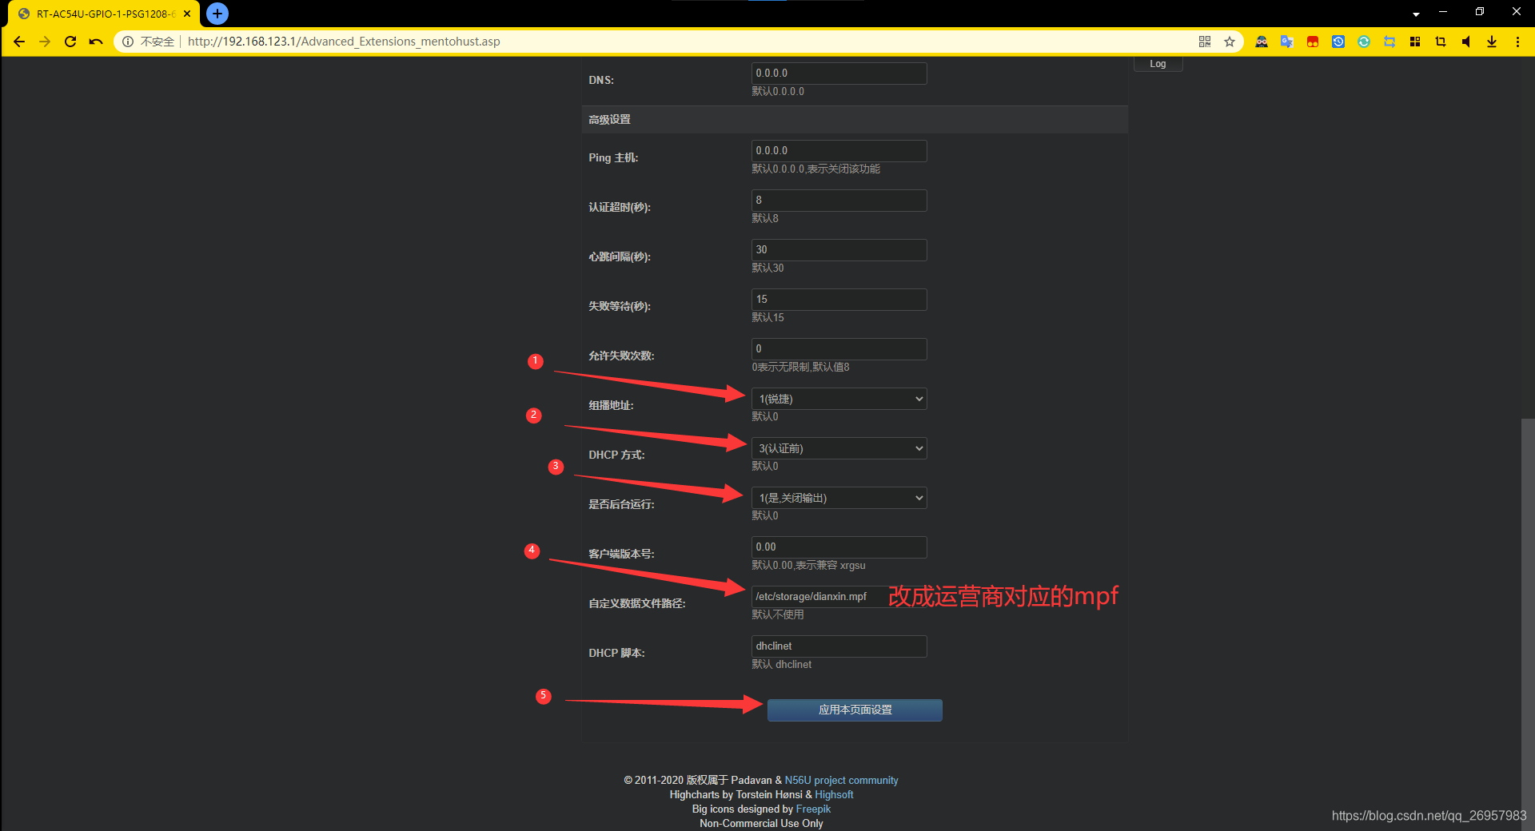Open the downloads arrow icon
Image resolution: width=1535 pixels, height=831 pixels.
coord(1492,42)
